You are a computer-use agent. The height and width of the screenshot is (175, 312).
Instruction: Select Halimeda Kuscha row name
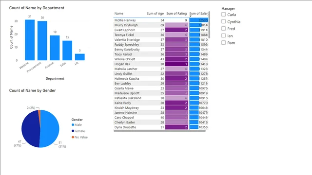tap(127, 79)
